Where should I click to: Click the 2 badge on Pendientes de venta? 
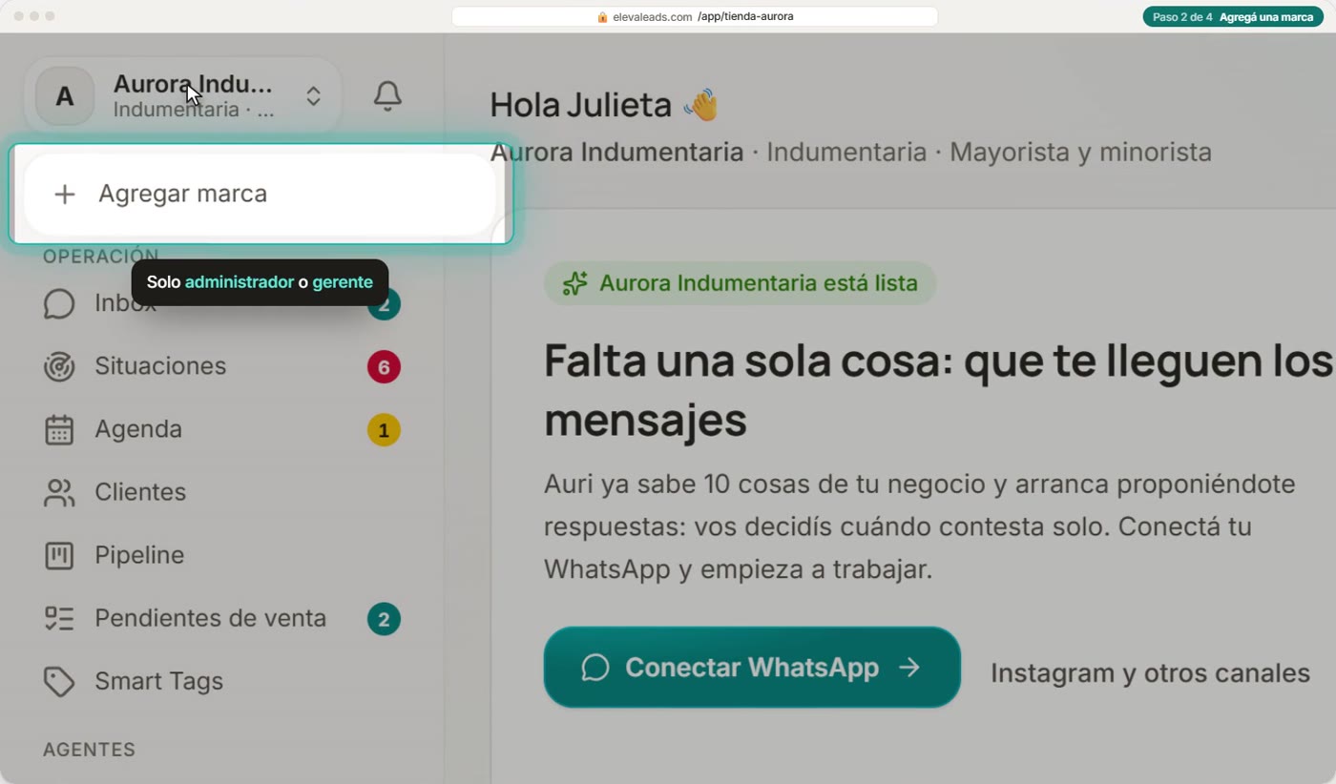tap(384, 620)
